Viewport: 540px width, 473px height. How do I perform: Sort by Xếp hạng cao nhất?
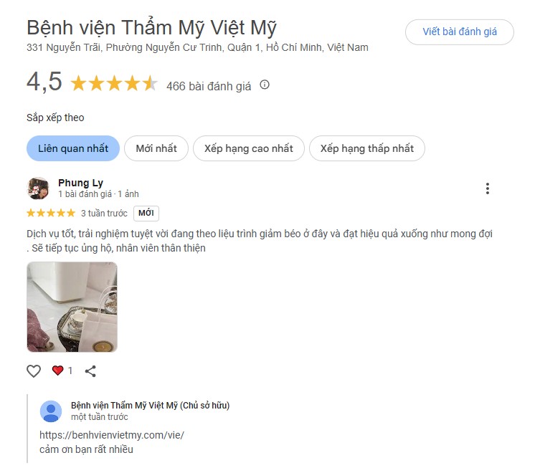[248, 148]
